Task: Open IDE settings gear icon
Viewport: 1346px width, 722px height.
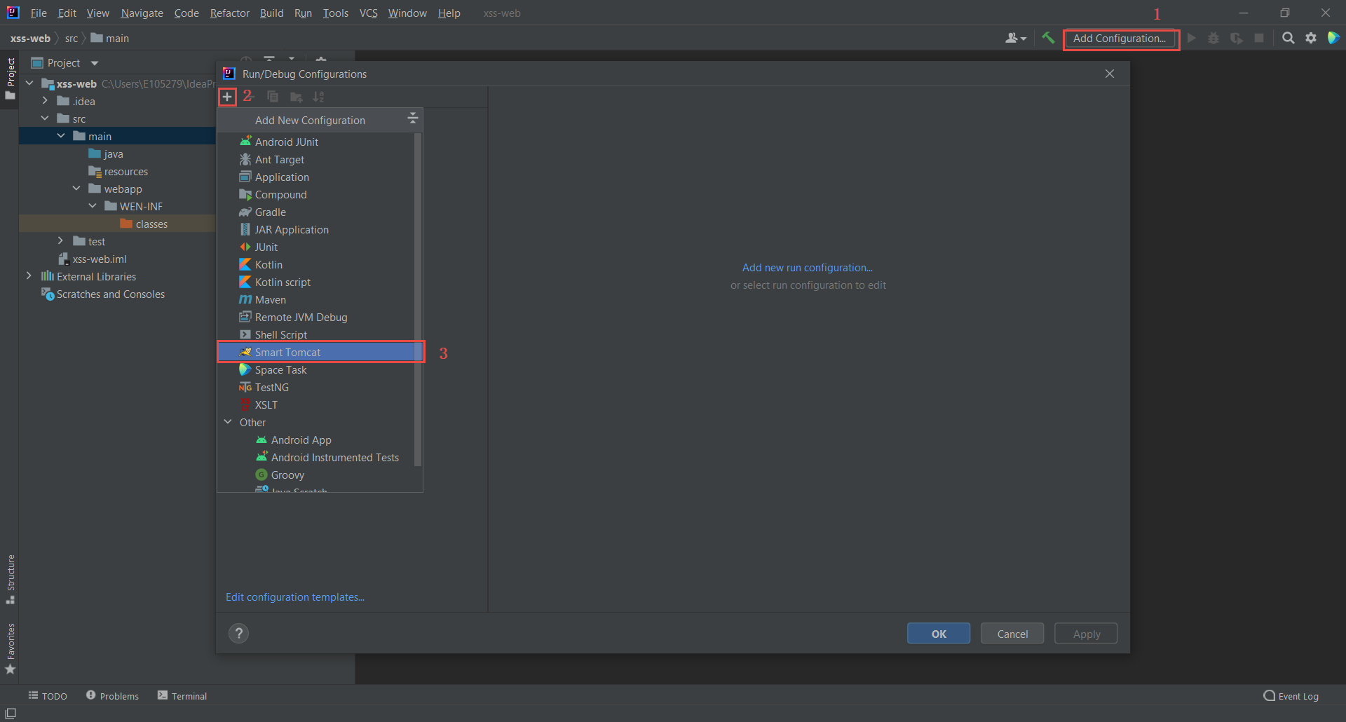Action: click(1311, 39)
